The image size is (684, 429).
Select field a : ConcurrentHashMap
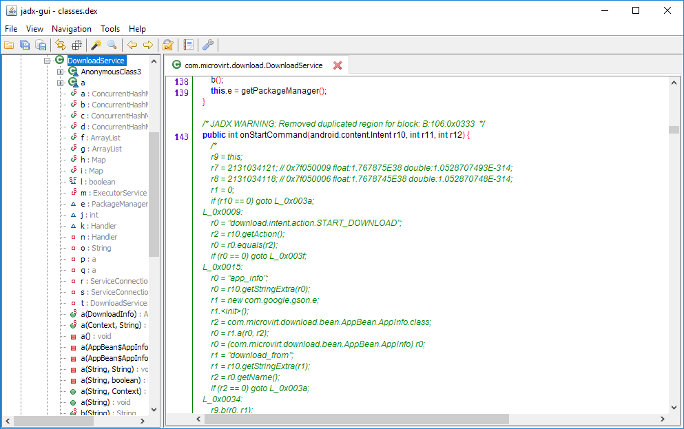[x=114, y=94]
